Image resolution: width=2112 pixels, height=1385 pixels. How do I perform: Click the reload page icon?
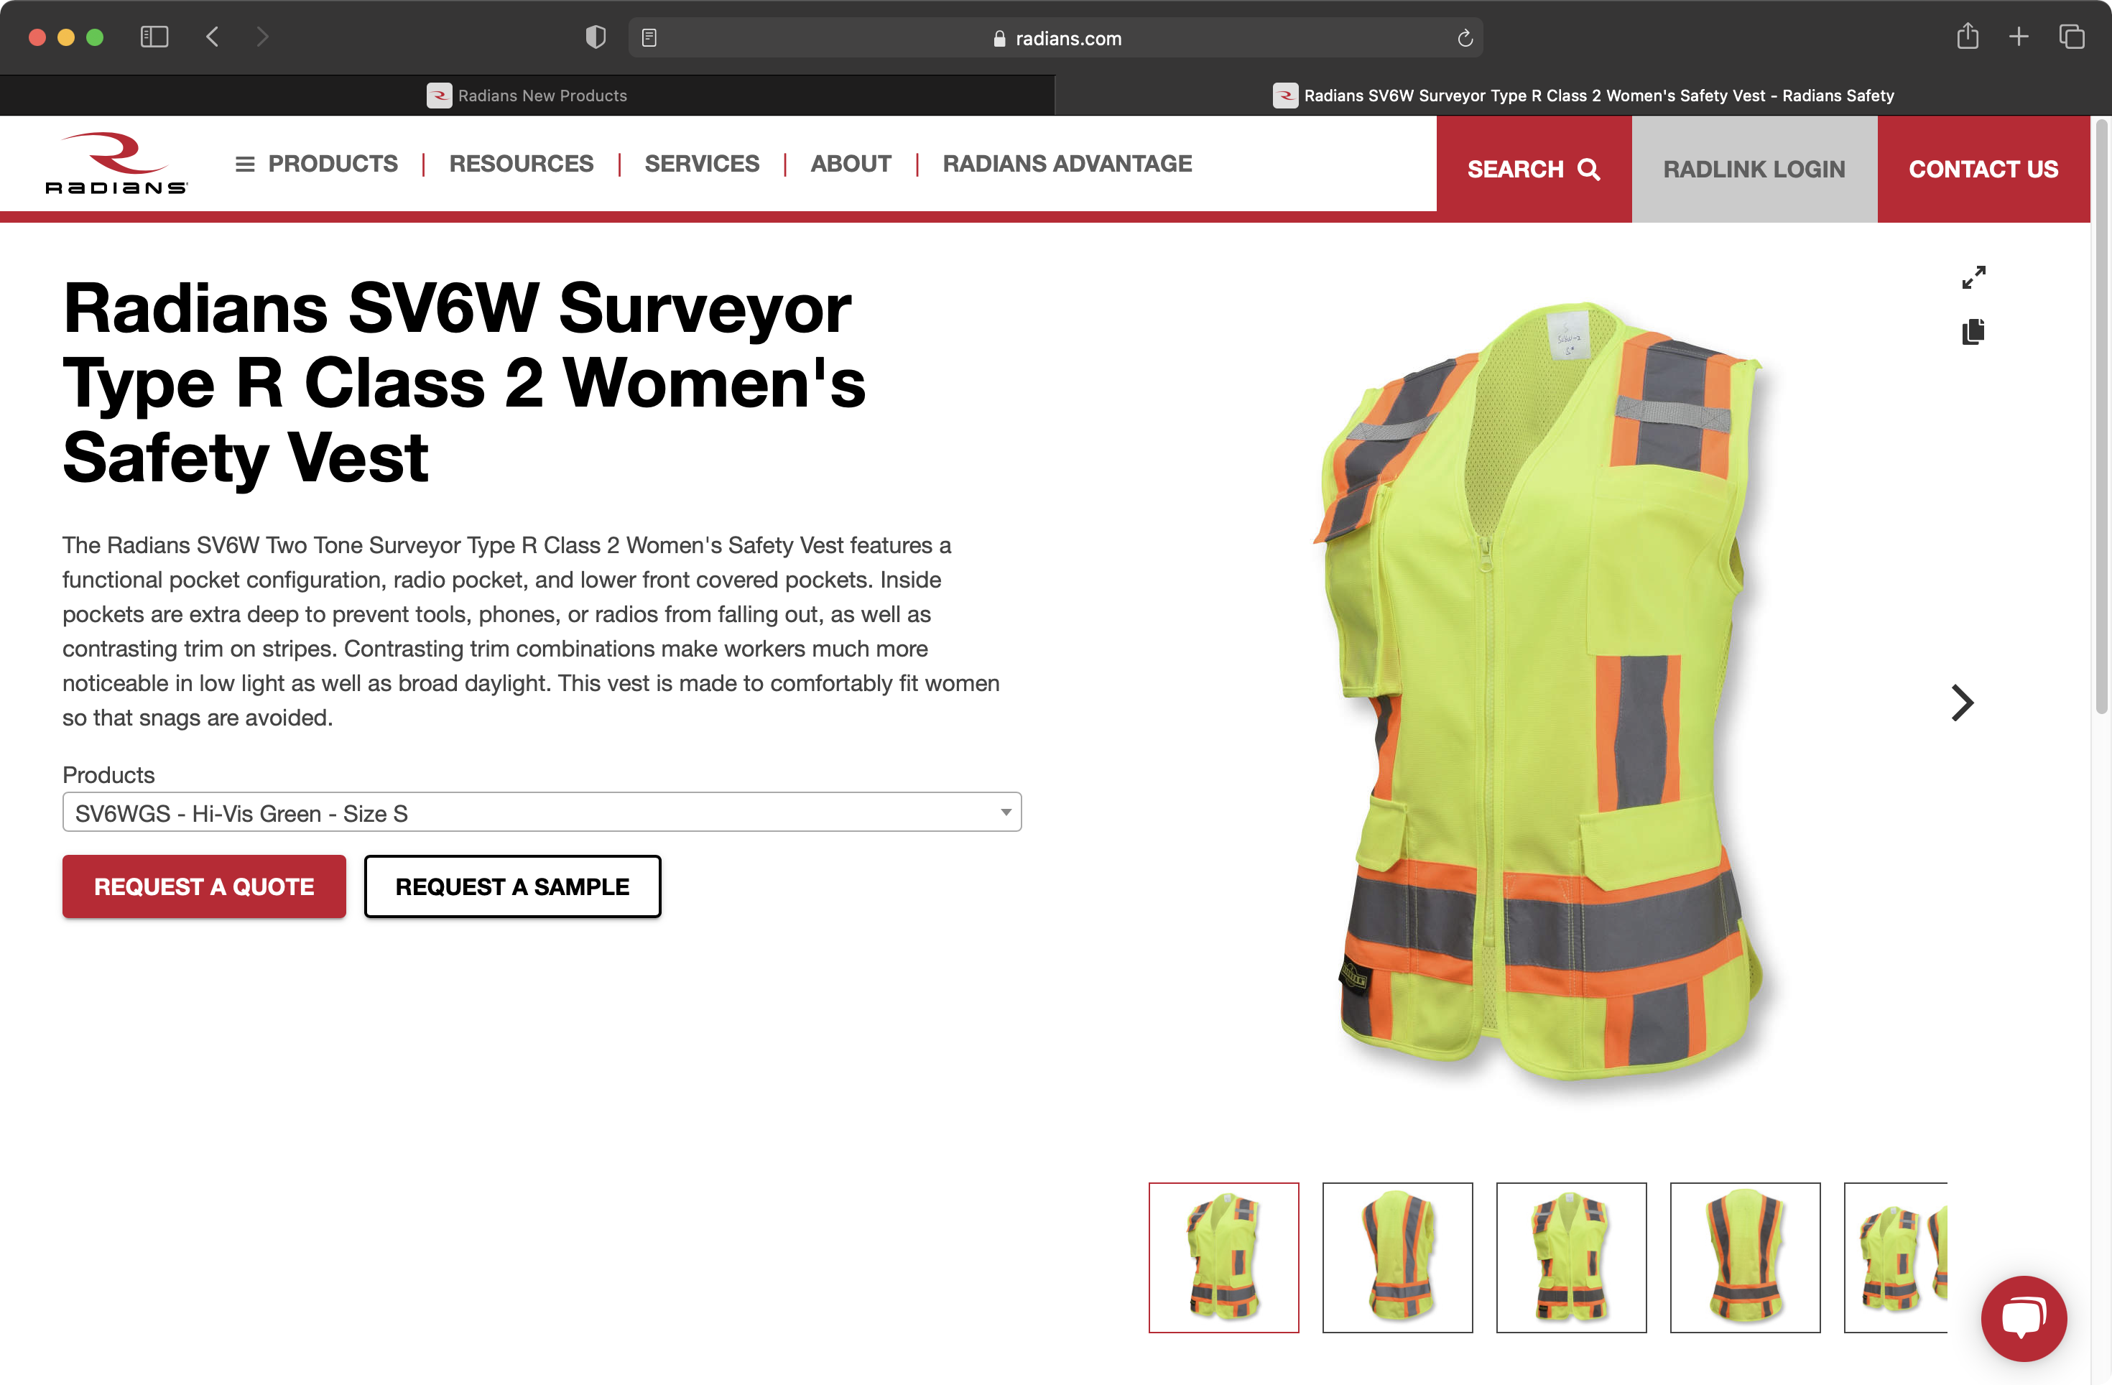[1464, 38]
